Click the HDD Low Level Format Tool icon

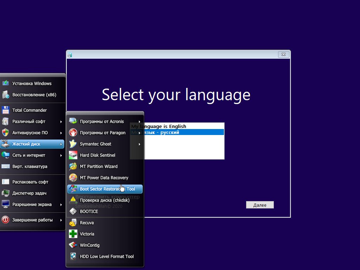(x=73, y=256)
